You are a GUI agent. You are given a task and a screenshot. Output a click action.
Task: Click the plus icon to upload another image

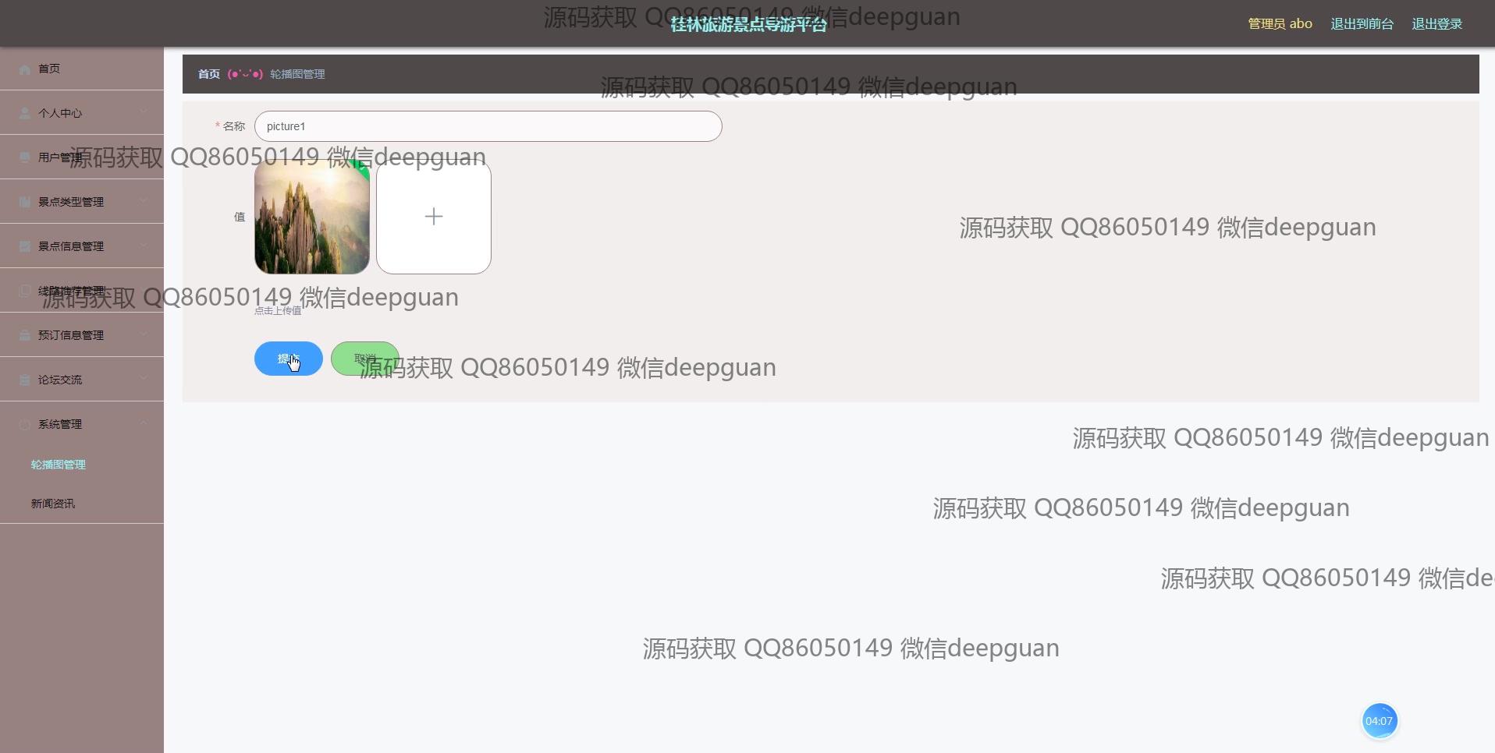click(x=434, y=217)
